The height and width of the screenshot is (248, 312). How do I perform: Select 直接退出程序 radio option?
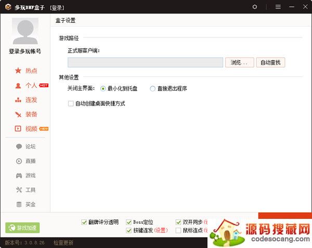(x=152, y=88)
